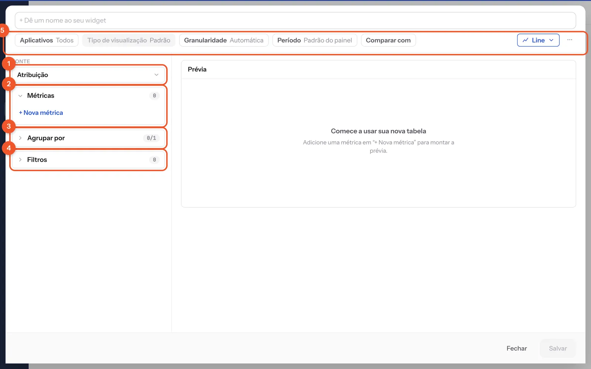Click the Fechar button
The image size is (591, 369).
[x=516, y=348]
